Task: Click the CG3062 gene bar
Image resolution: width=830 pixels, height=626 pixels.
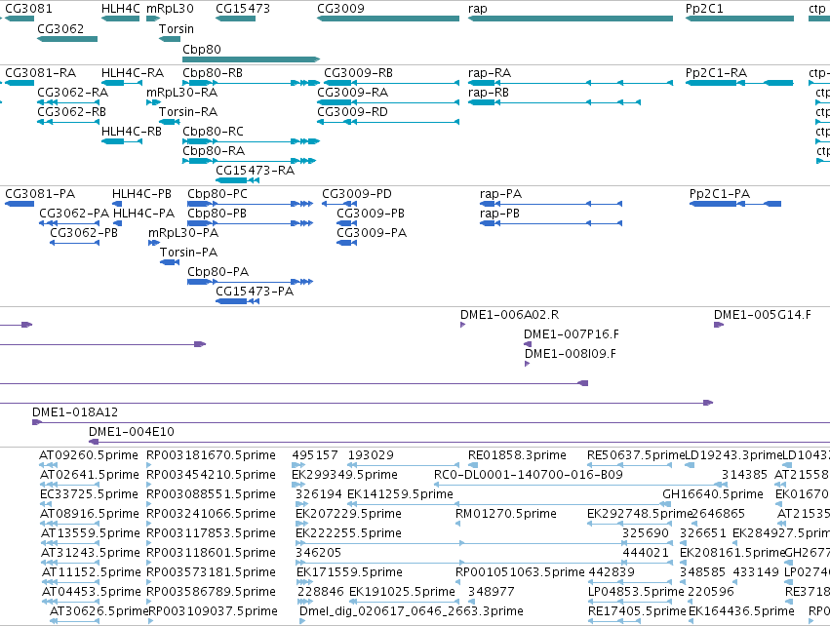Action: point(67,39)
